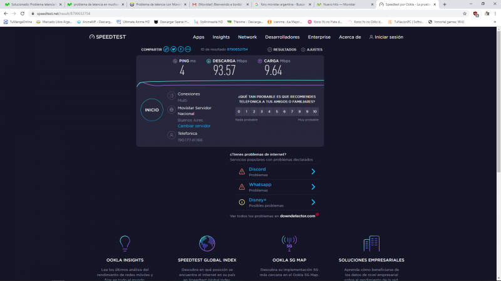Screen dimensions: 501x281
Task: Bookmark page with star icon
Action: [465, 14]
